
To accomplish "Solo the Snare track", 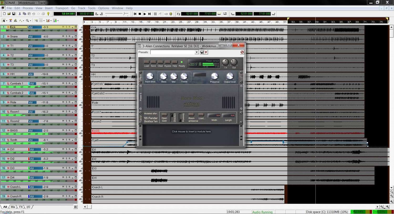I will click(66, 36).
